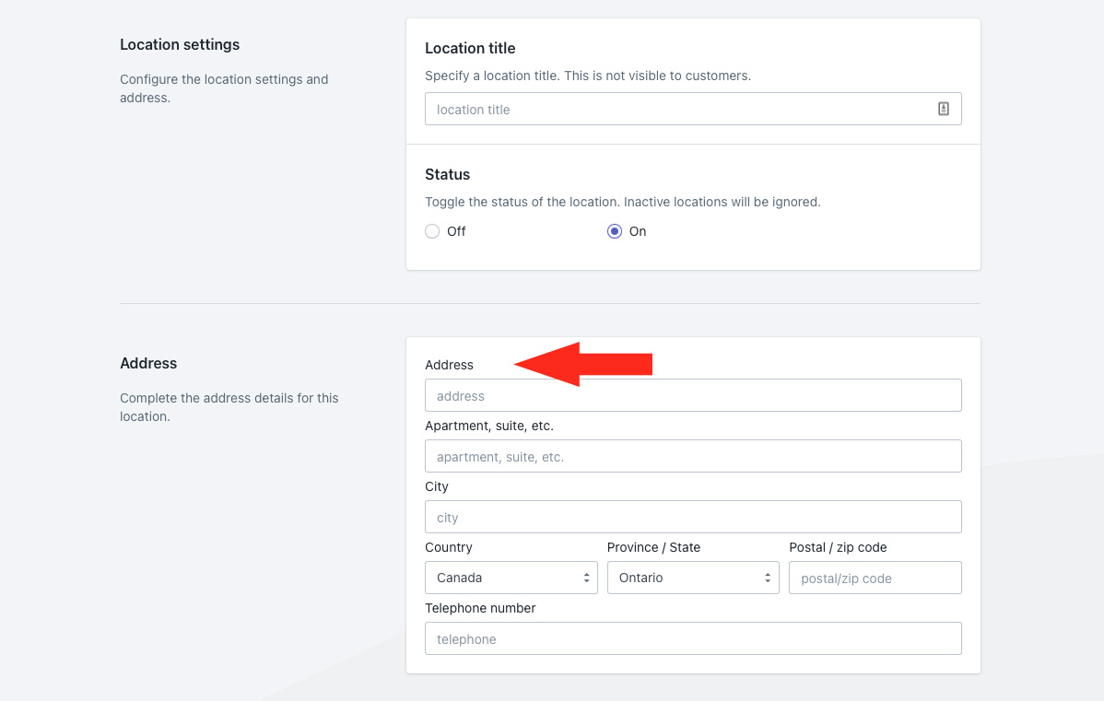Focus the telephone number input field
1104x701 pixels.
[x=692, y=638]
